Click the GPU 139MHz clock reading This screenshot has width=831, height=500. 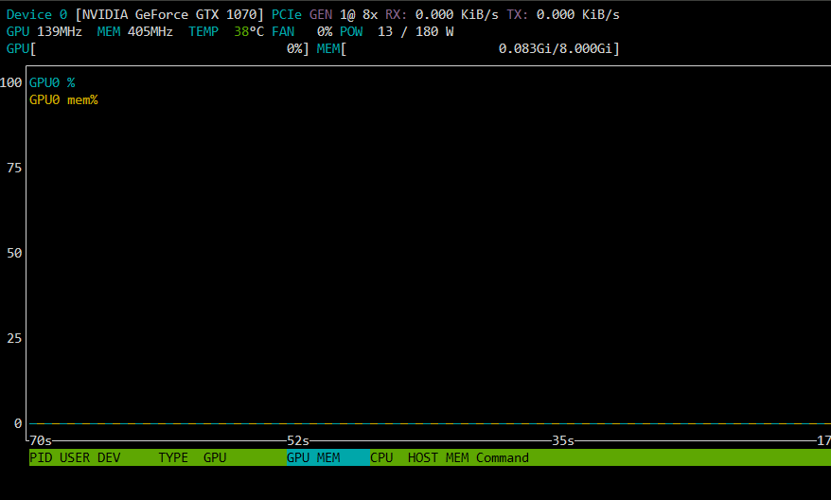(x=44, y=32)
